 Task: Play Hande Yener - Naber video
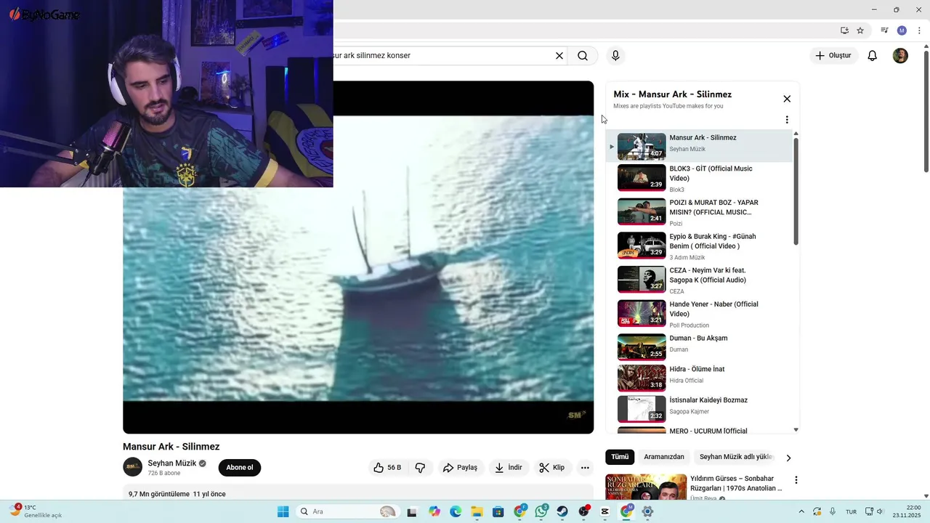coord(700,314)
